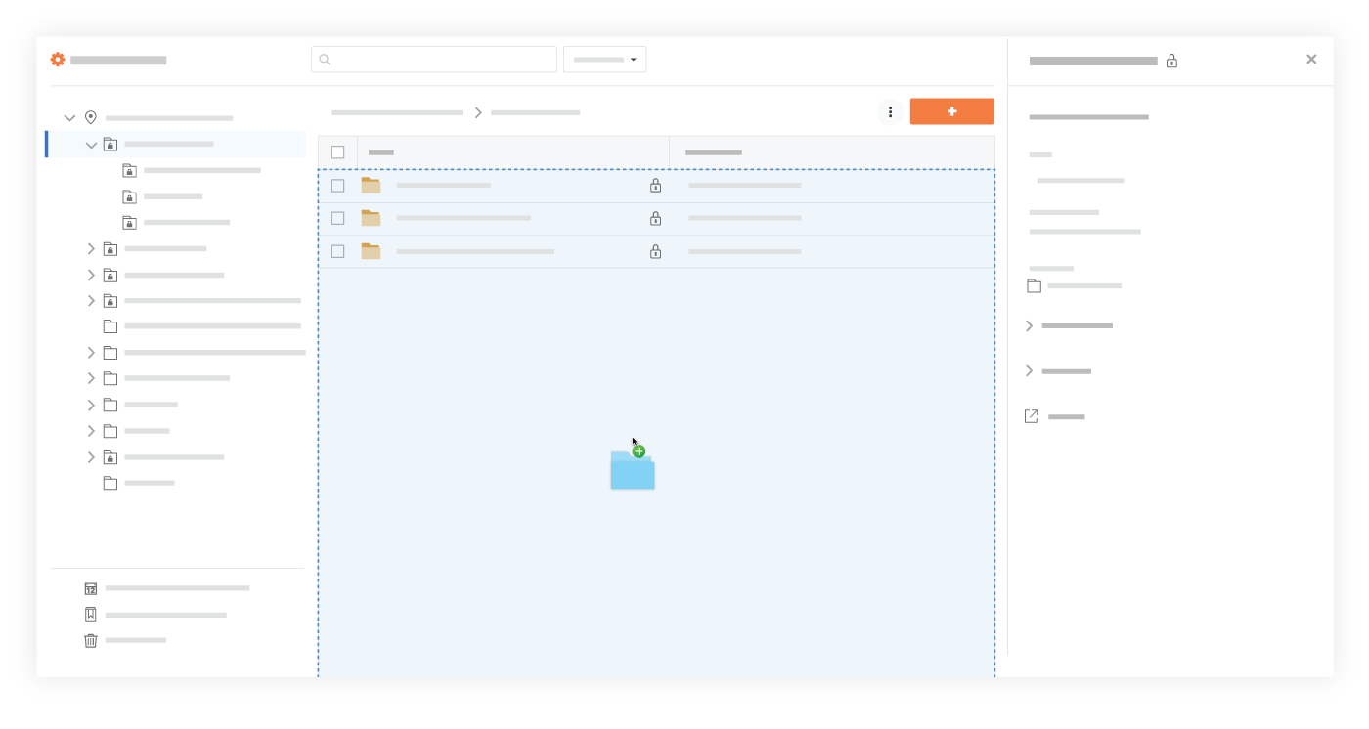Click into the search input field
Screen dimensions: 1369x729
tap(442, 60)
